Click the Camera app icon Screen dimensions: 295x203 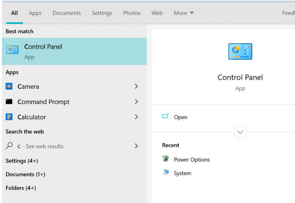(x=9, y=86)
